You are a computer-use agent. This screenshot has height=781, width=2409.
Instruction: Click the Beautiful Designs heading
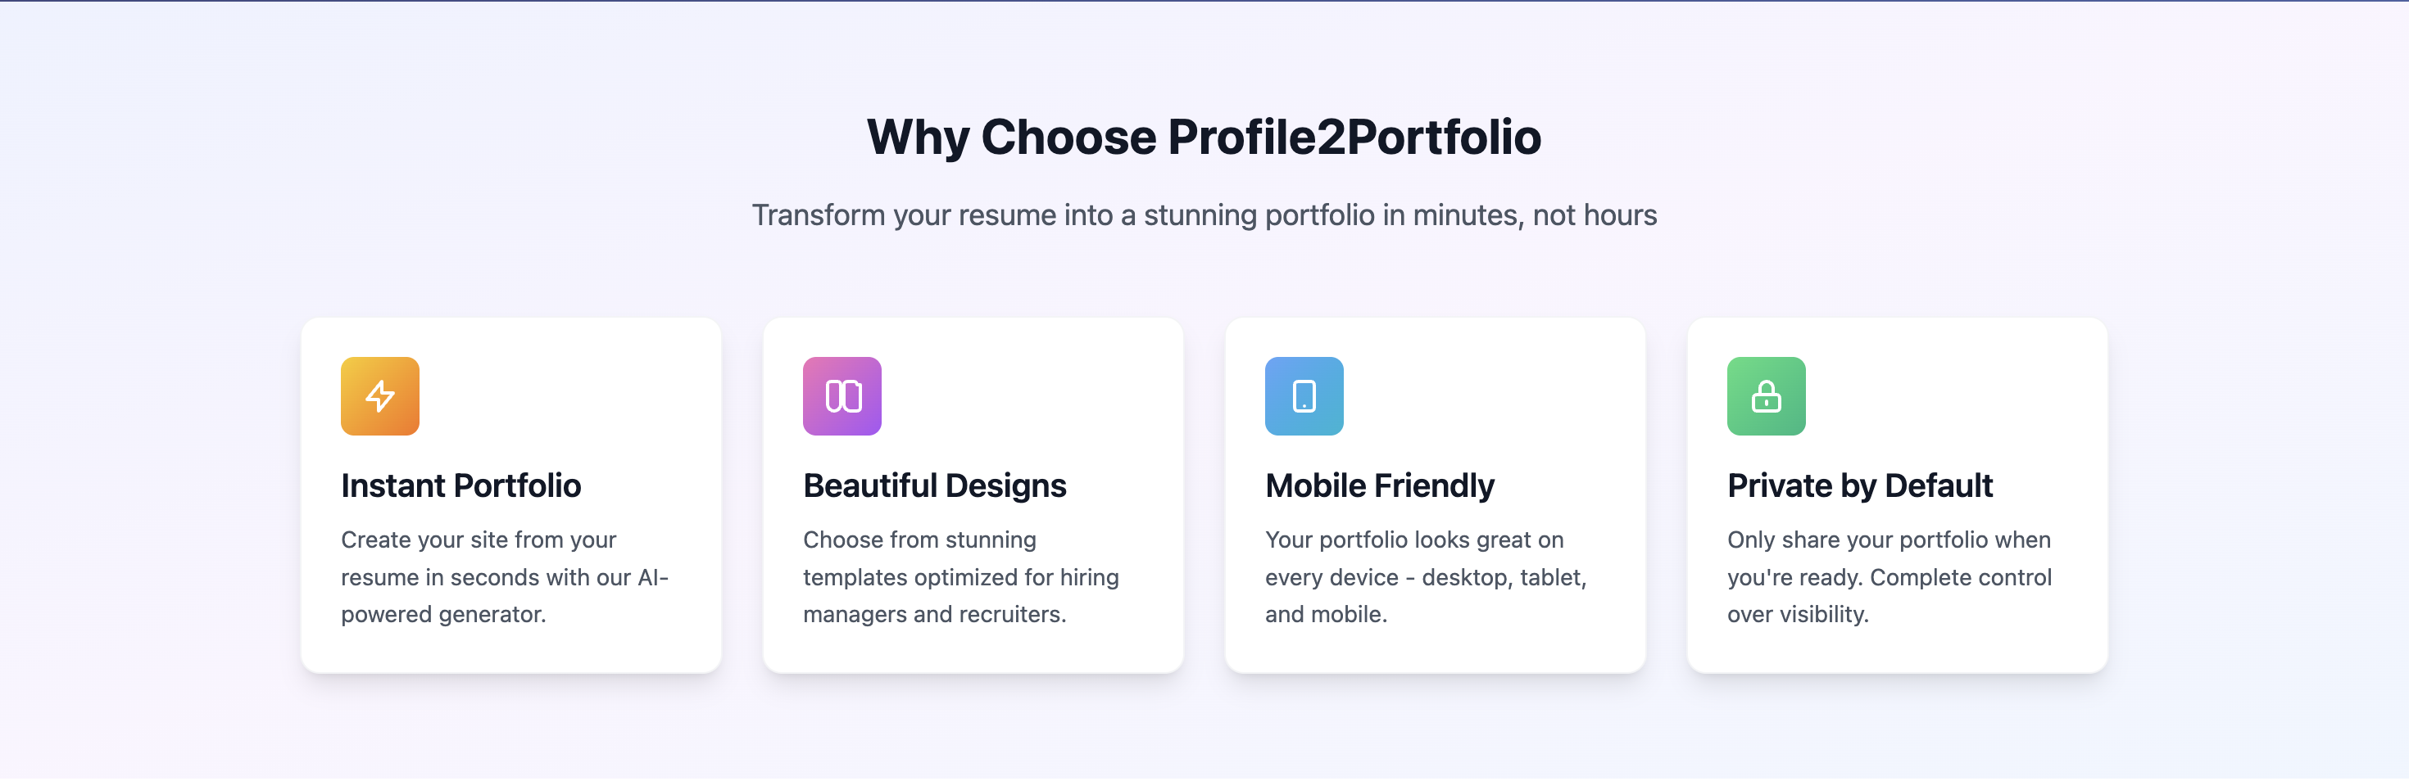tap(934, 485)
